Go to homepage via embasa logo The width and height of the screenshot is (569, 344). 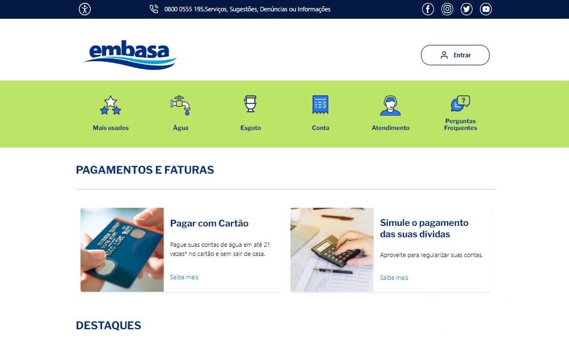pos(130,55)
